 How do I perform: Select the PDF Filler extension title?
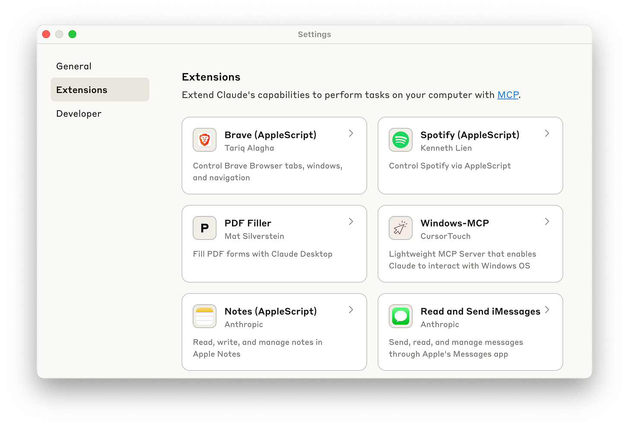(248, 223)
